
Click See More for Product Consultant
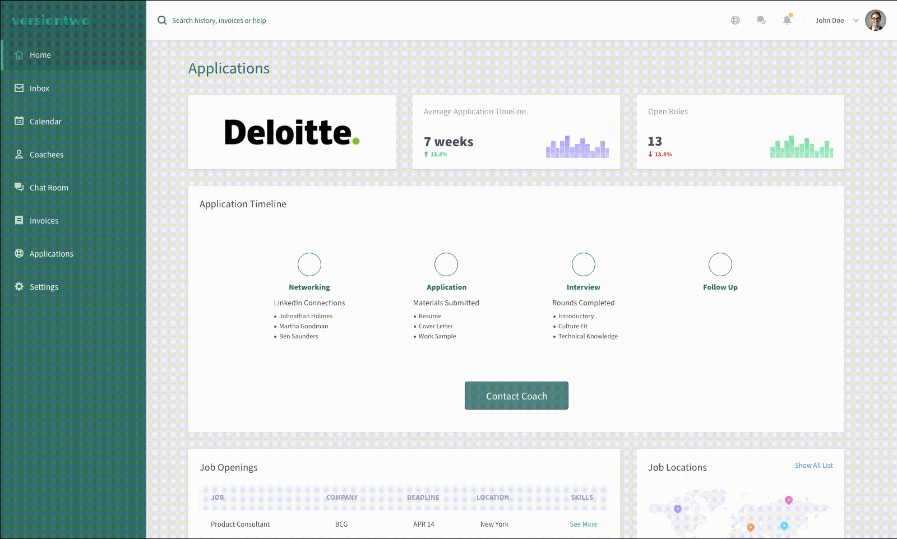click(583, 524)
